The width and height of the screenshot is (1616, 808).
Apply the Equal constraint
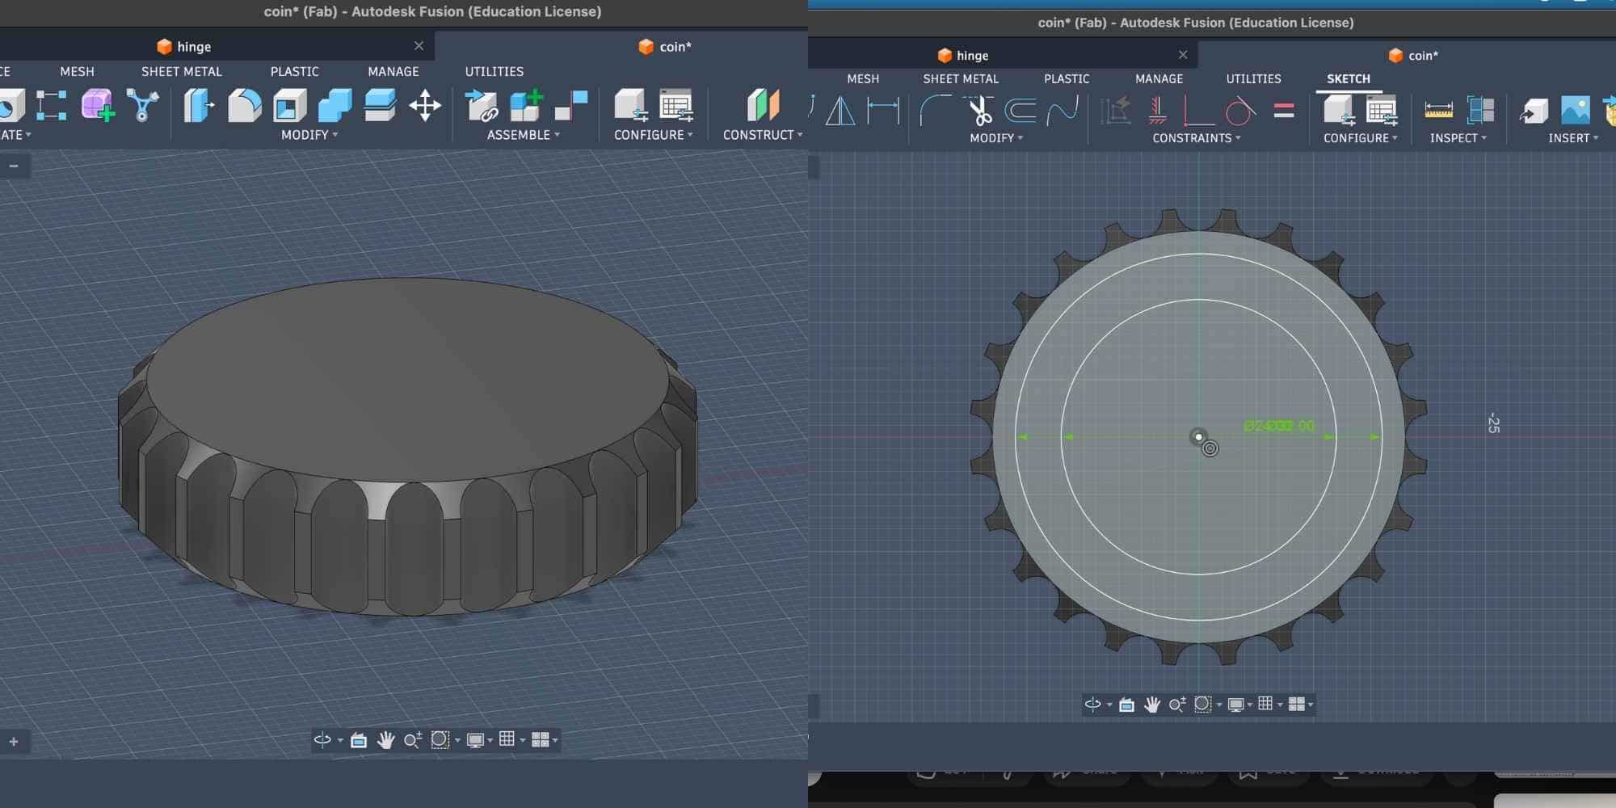(x=1284, y=111)
